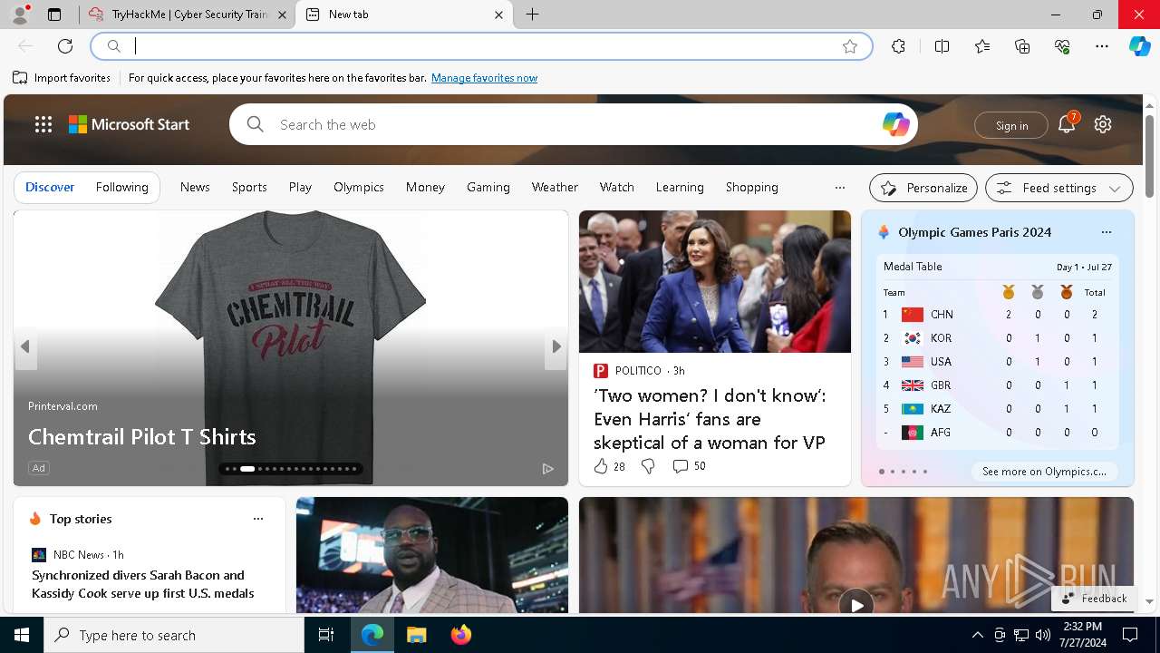Screen dimensions: 1160x653
Task: Open the notifications bell
Action: tap(1067, 125)
